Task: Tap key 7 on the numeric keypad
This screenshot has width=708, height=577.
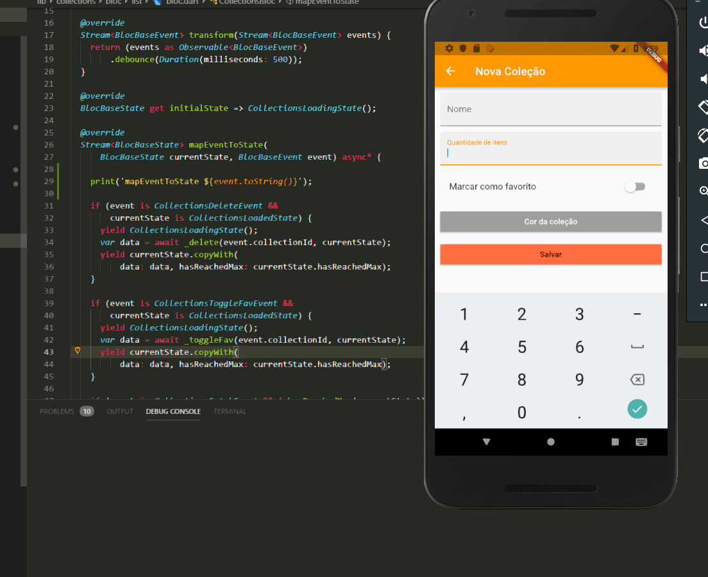Action: coord(464,379)
